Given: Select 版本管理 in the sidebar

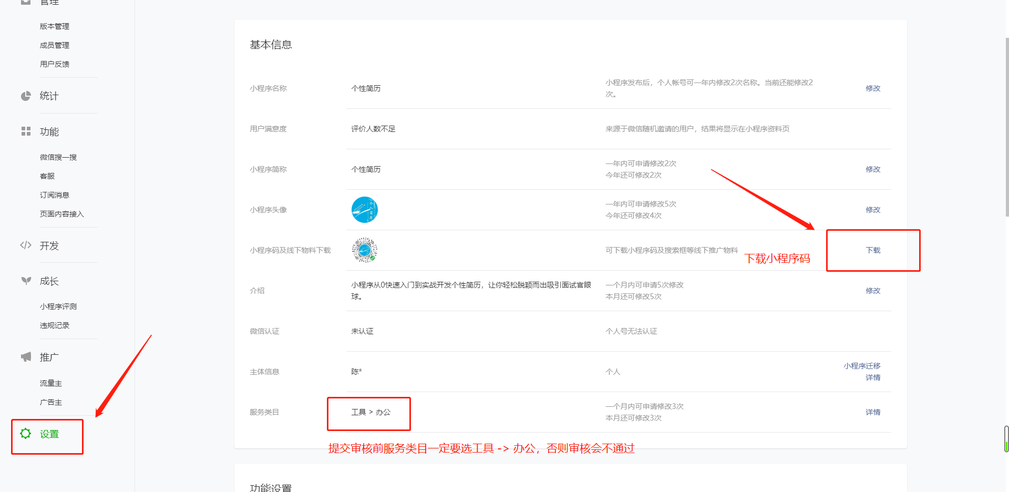Looking at the screenshot, I should pos(55,26).
